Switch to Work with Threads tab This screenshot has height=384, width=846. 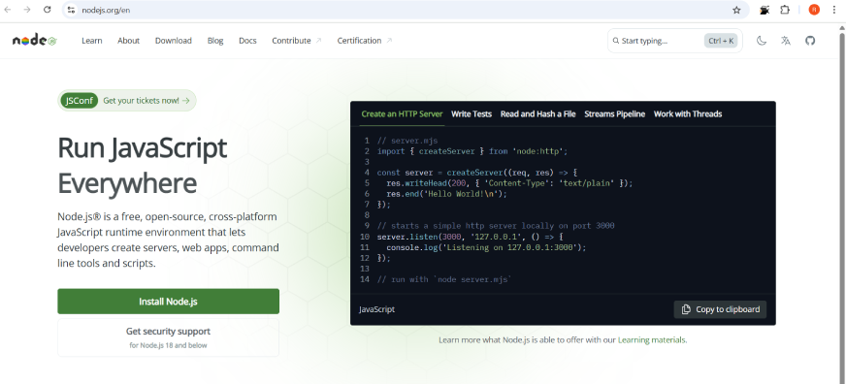coord(688,113)
